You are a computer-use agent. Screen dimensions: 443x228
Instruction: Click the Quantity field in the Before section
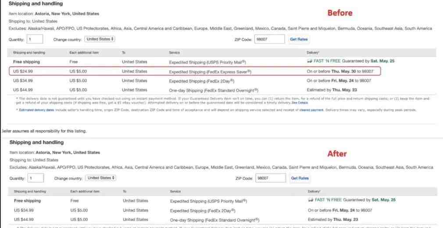(35, 39)
